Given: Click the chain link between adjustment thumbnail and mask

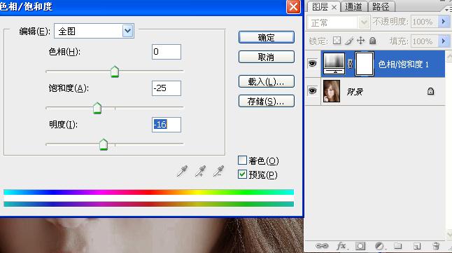Looking at the screenshot, I should (x=350, y=64).
